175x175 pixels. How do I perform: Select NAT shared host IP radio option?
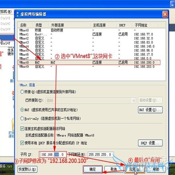click(x=22, y=110)
